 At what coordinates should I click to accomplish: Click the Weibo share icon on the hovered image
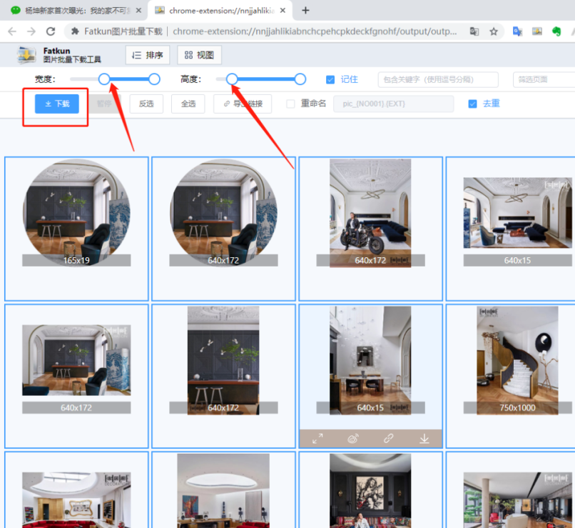click(x=352, y=439)
